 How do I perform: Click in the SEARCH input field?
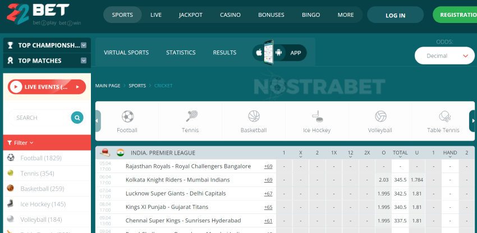coord(39,118)
